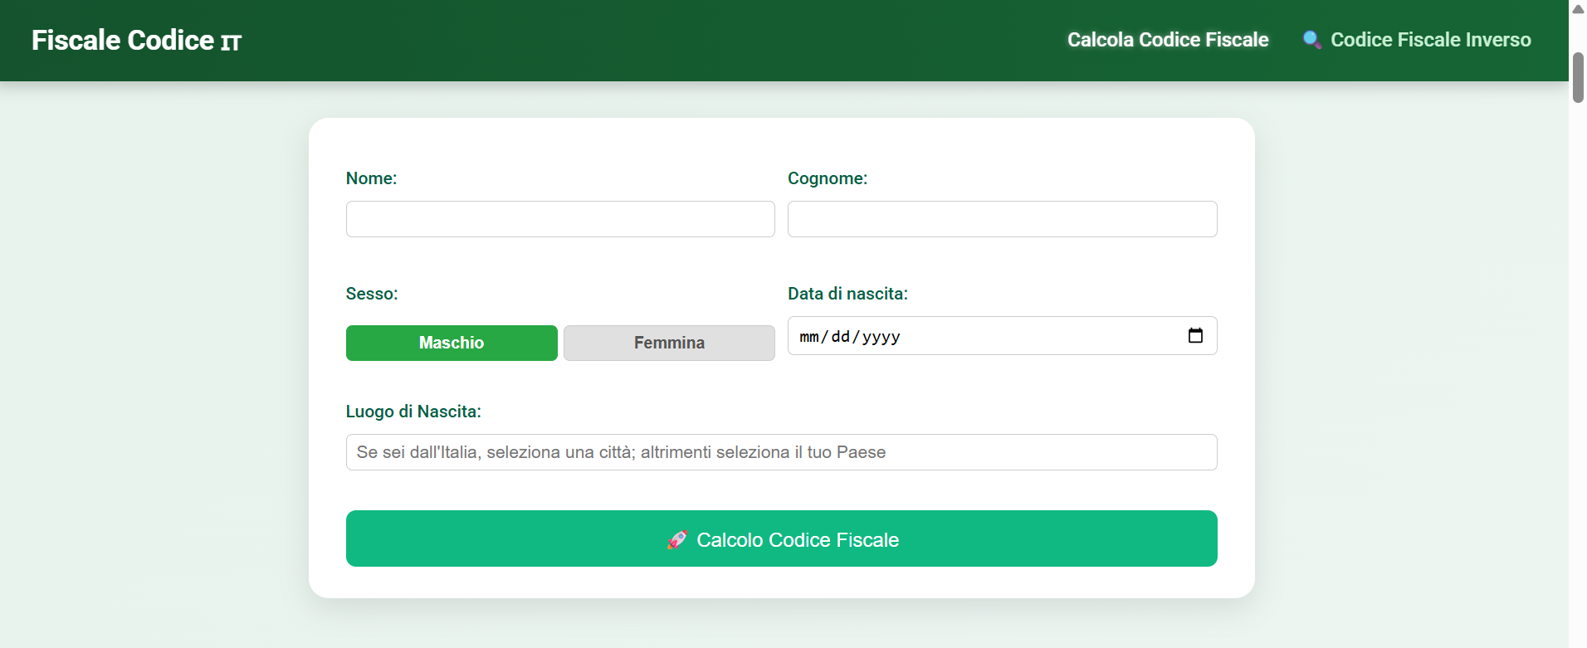This screenshot has height=648, width=1587.
Task: Submit with Calcolo Codice Fiscale button
Action: pyautogui.click(x=781, y=538)
